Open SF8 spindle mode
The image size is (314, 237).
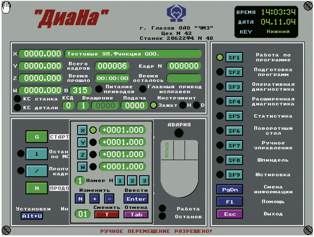coord(234,160)
